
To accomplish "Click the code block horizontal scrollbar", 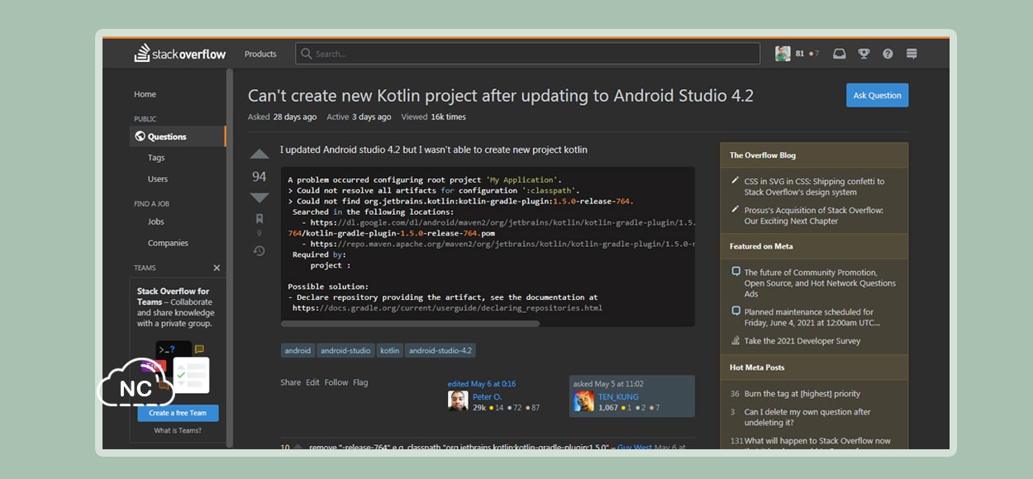I will tap(410, 324).
